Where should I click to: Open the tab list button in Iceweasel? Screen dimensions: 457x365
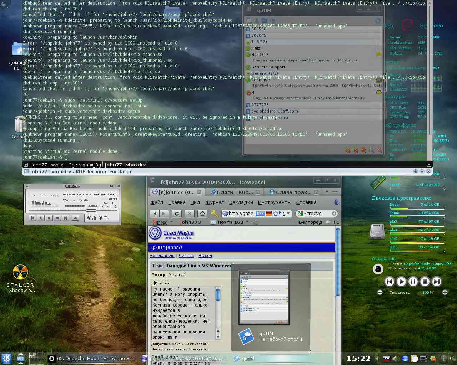point(335,192)
